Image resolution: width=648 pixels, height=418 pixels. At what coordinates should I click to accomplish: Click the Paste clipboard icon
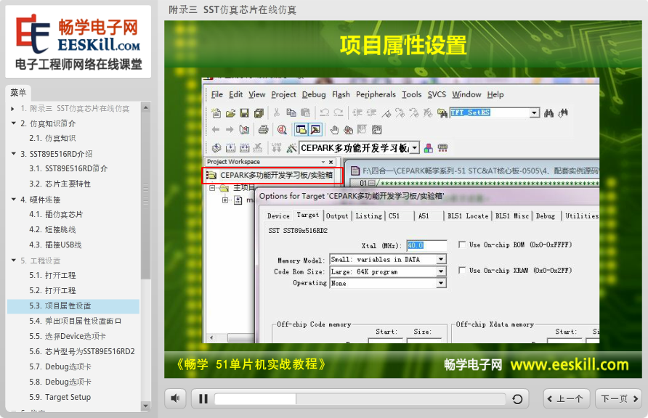pyautogui.click(x=305, y=112)
